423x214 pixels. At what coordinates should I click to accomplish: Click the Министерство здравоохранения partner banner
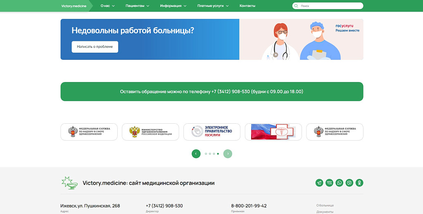coord(150,132)
